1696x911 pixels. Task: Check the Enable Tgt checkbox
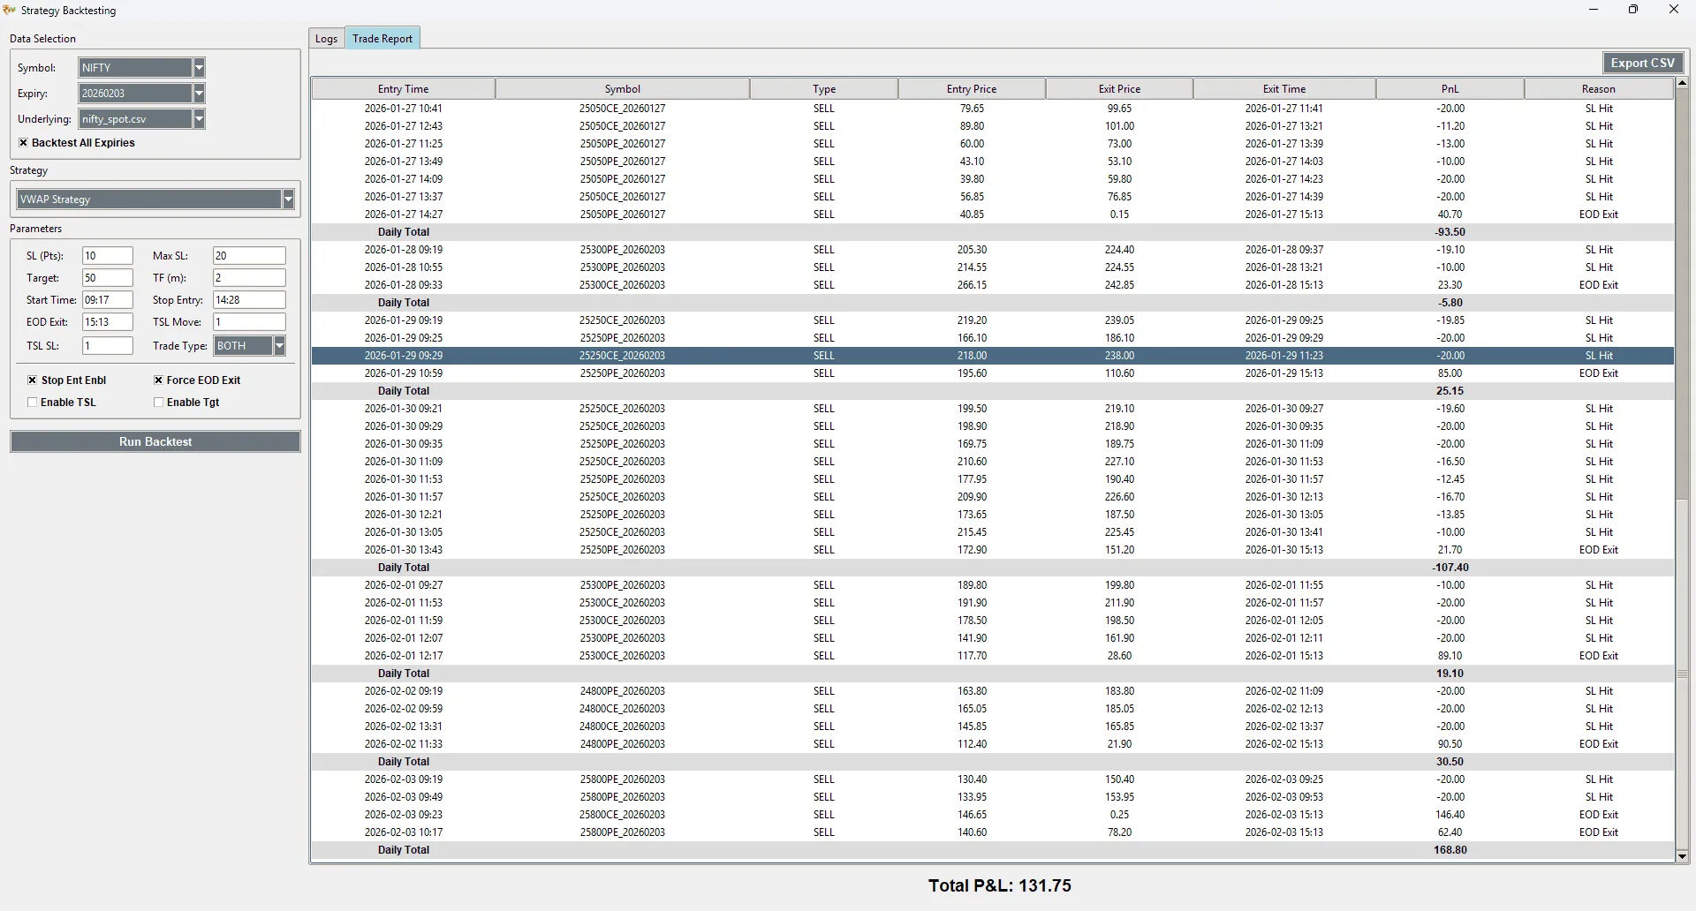pos(158,402)
